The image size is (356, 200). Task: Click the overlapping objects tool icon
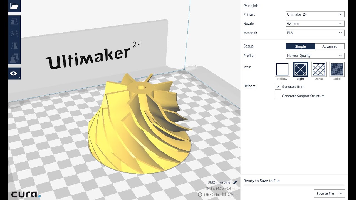[x=14, y=58]
